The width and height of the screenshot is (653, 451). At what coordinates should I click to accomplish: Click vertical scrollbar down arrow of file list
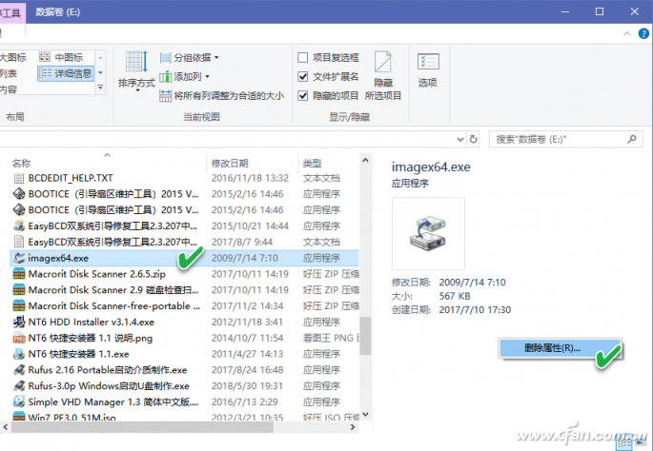tap(365, 415)
